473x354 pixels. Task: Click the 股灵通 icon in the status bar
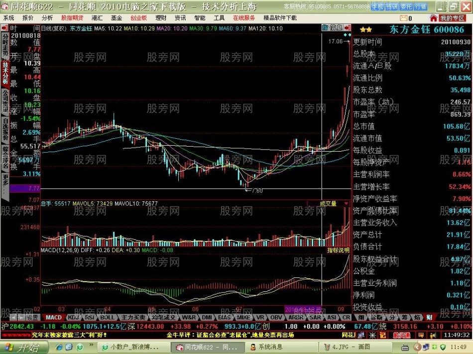tap(401, 334)
